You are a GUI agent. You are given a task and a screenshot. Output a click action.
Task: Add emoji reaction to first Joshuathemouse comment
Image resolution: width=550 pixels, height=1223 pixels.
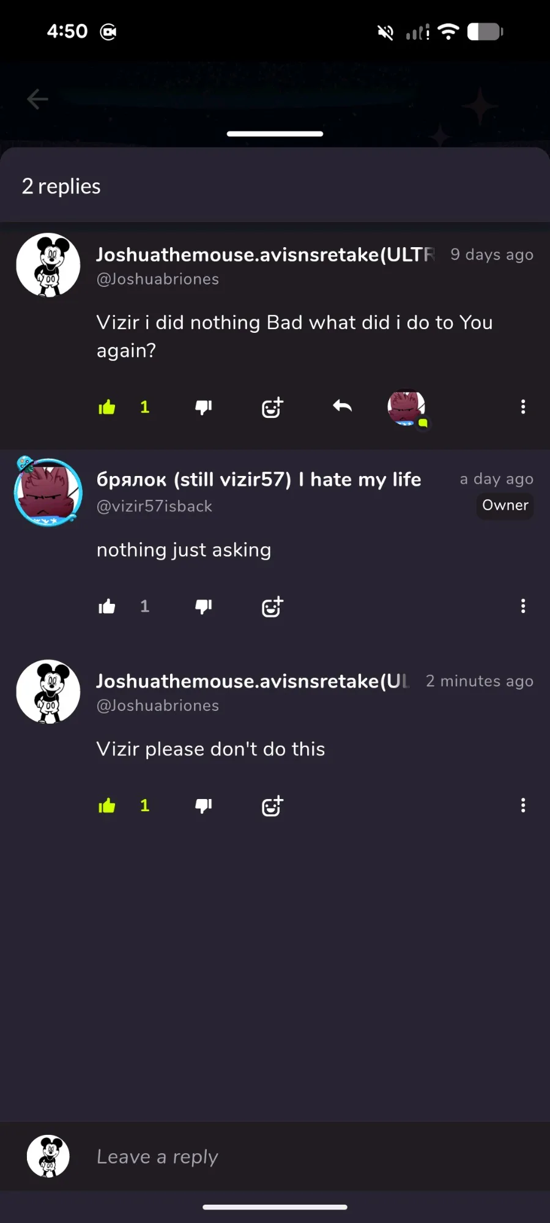(x=272, y=407)
